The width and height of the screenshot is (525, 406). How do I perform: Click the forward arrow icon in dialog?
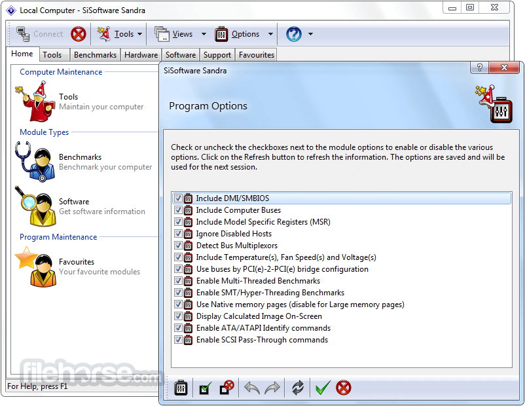272,388
